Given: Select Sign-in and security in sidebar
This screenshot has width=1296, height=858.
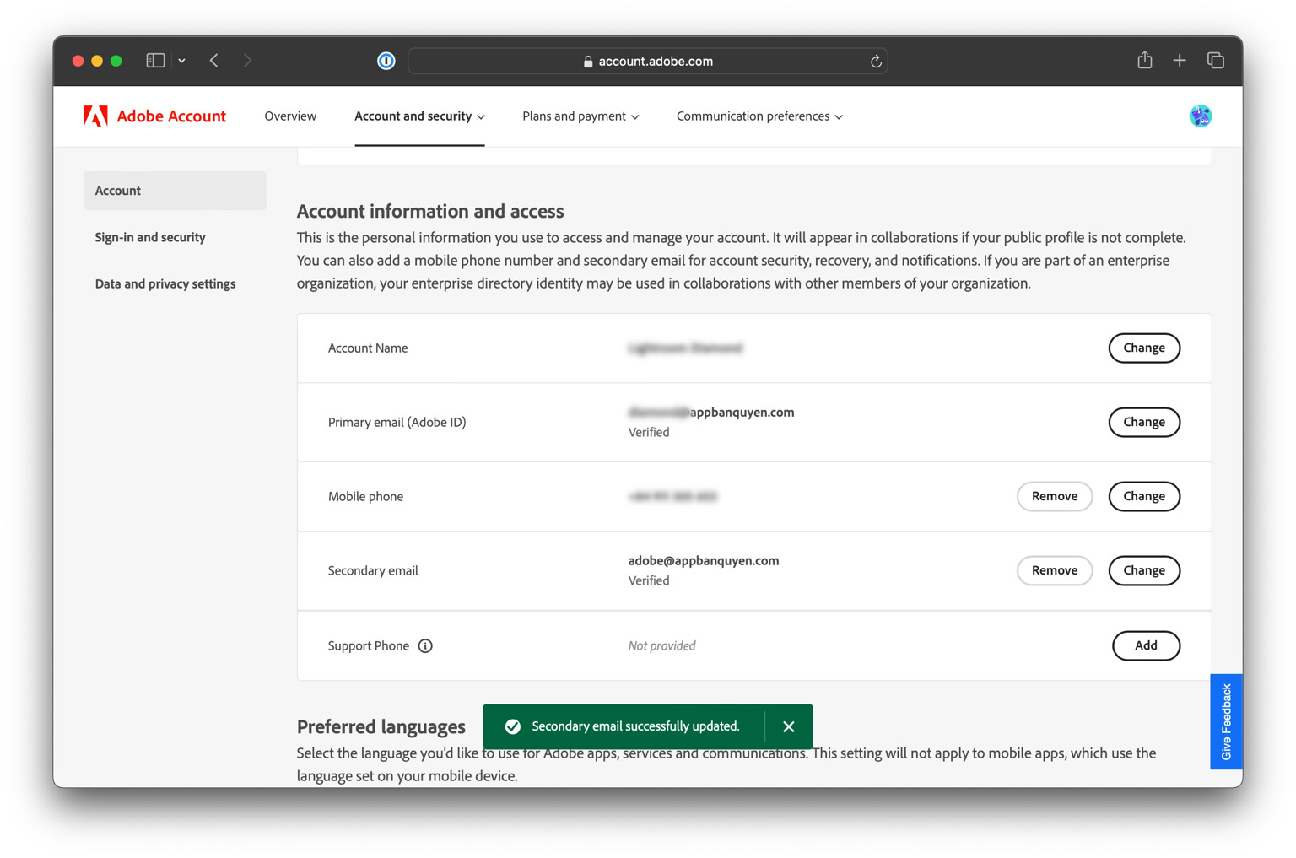Looking at the screenshot, I should tap(150, 237).
